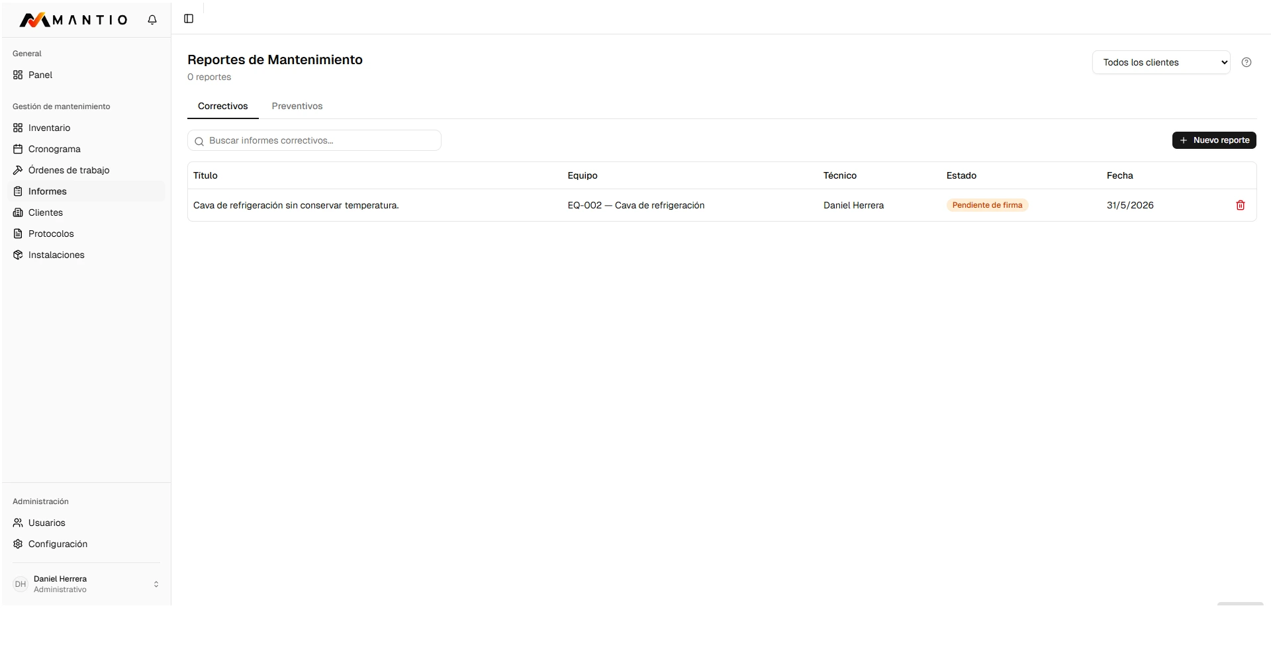Image resolution: width=1271 pixels, height=653 pixels.
Task: Open Usuarios administration page
Action: pos(87,523)
